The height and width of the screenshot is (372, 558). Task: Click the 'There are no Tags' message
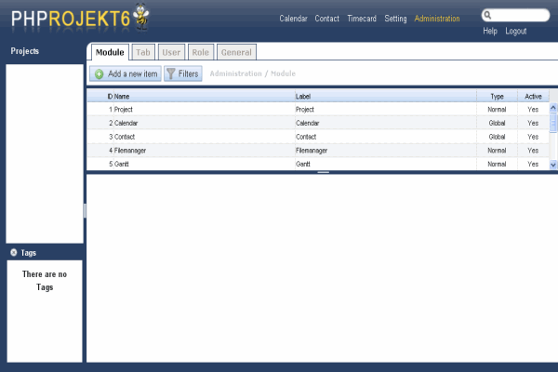[45, 281]
